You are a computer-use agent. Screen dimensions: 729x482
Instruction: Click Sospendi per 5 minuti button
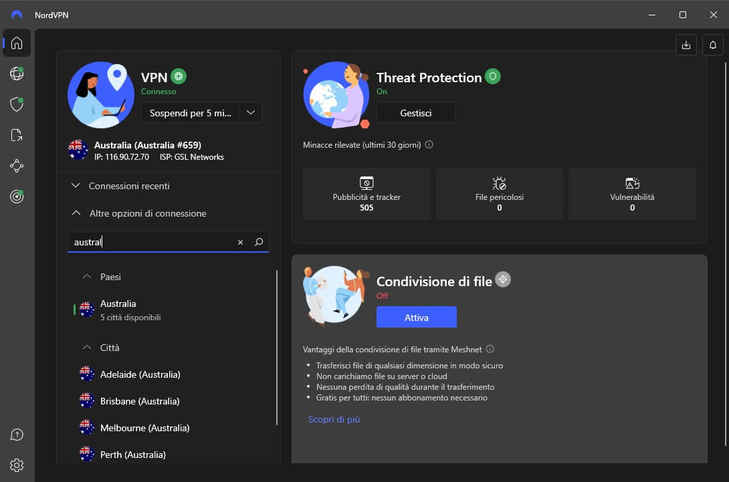191,113
